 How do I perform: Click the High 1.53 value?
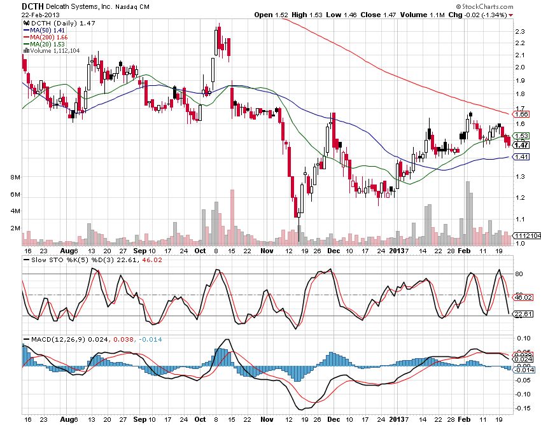coord(307,15)
